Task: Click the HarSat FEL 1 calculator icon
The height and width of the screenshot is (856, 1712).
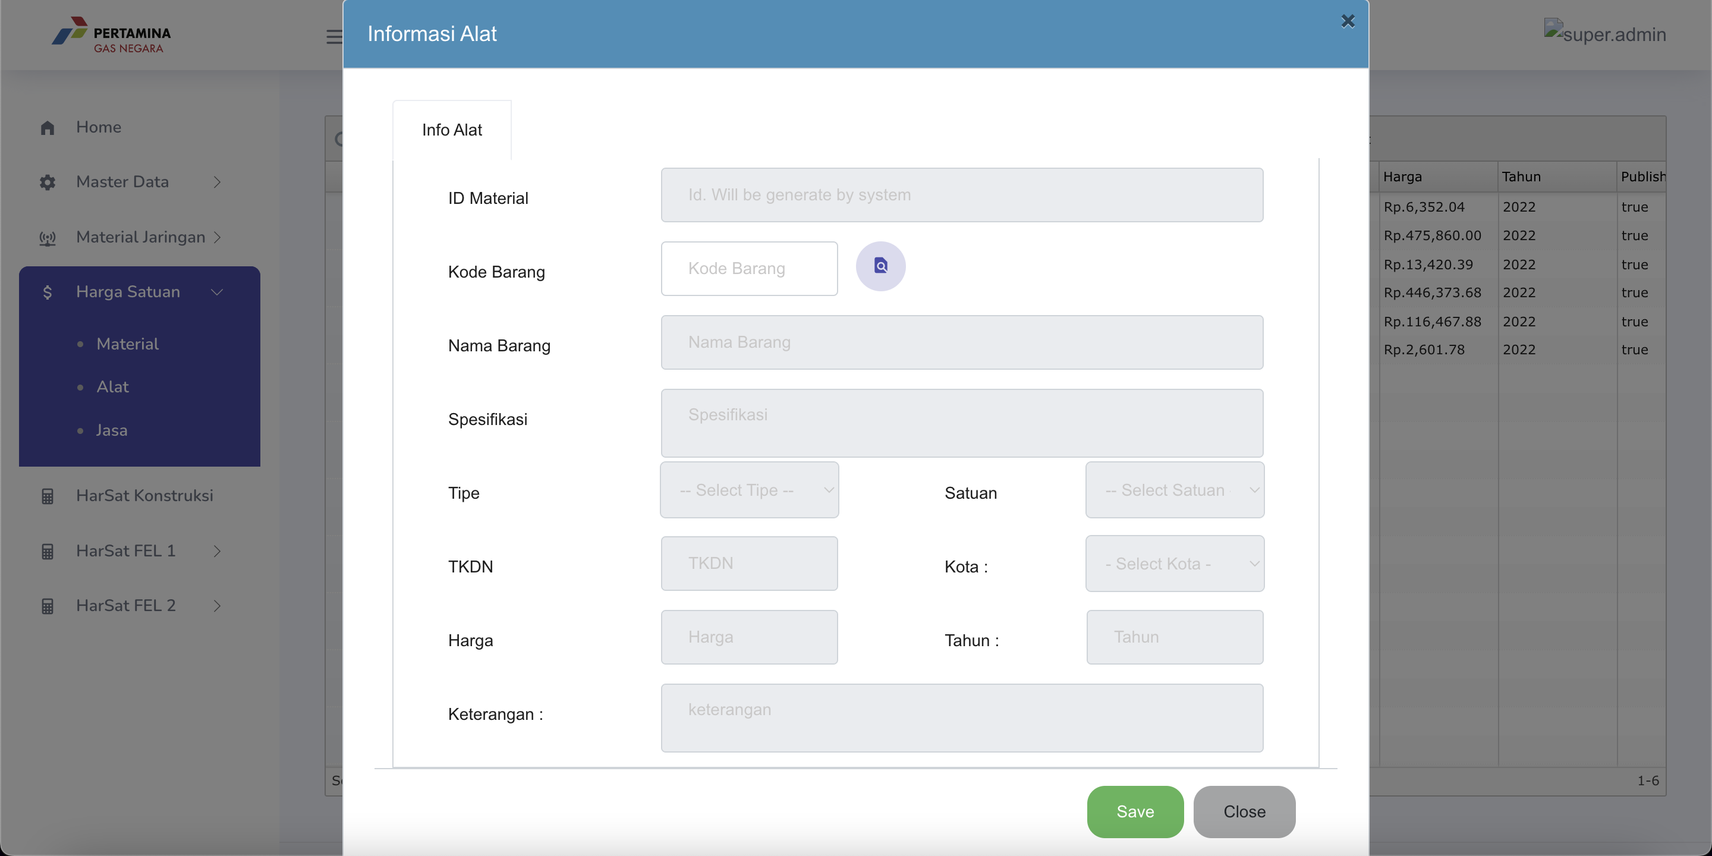Action: tap(47, 551)
